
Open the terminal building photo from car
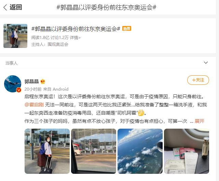coord(94,151)
